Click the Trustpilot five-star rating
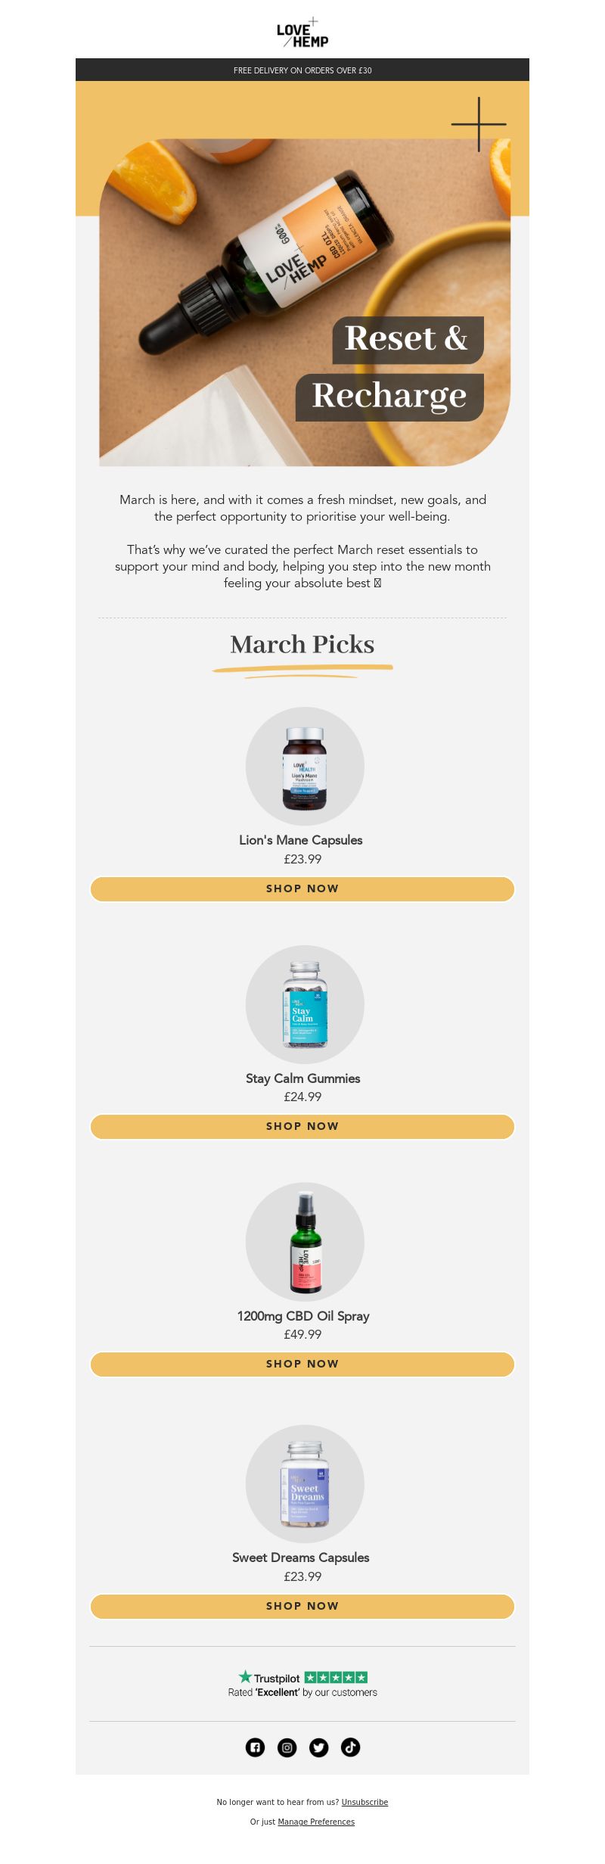Viewport: 605px width, 1864px height. point(336,1678)
